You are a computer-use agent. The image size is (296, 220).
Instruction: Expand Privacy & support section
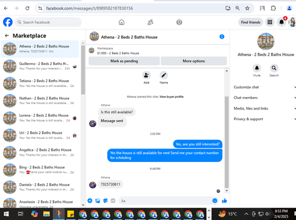[x=265, y=119]
